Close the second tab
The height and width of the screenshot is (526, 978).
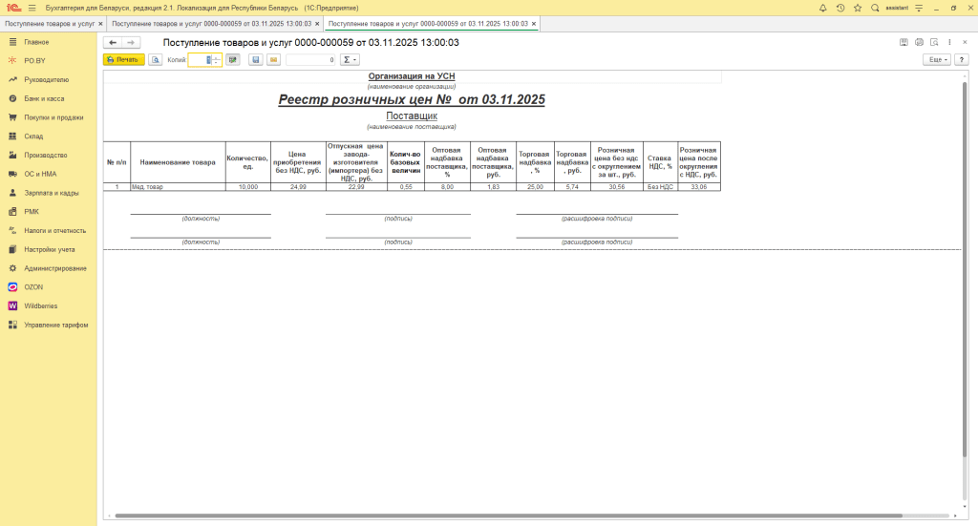(x=317, y=24)
